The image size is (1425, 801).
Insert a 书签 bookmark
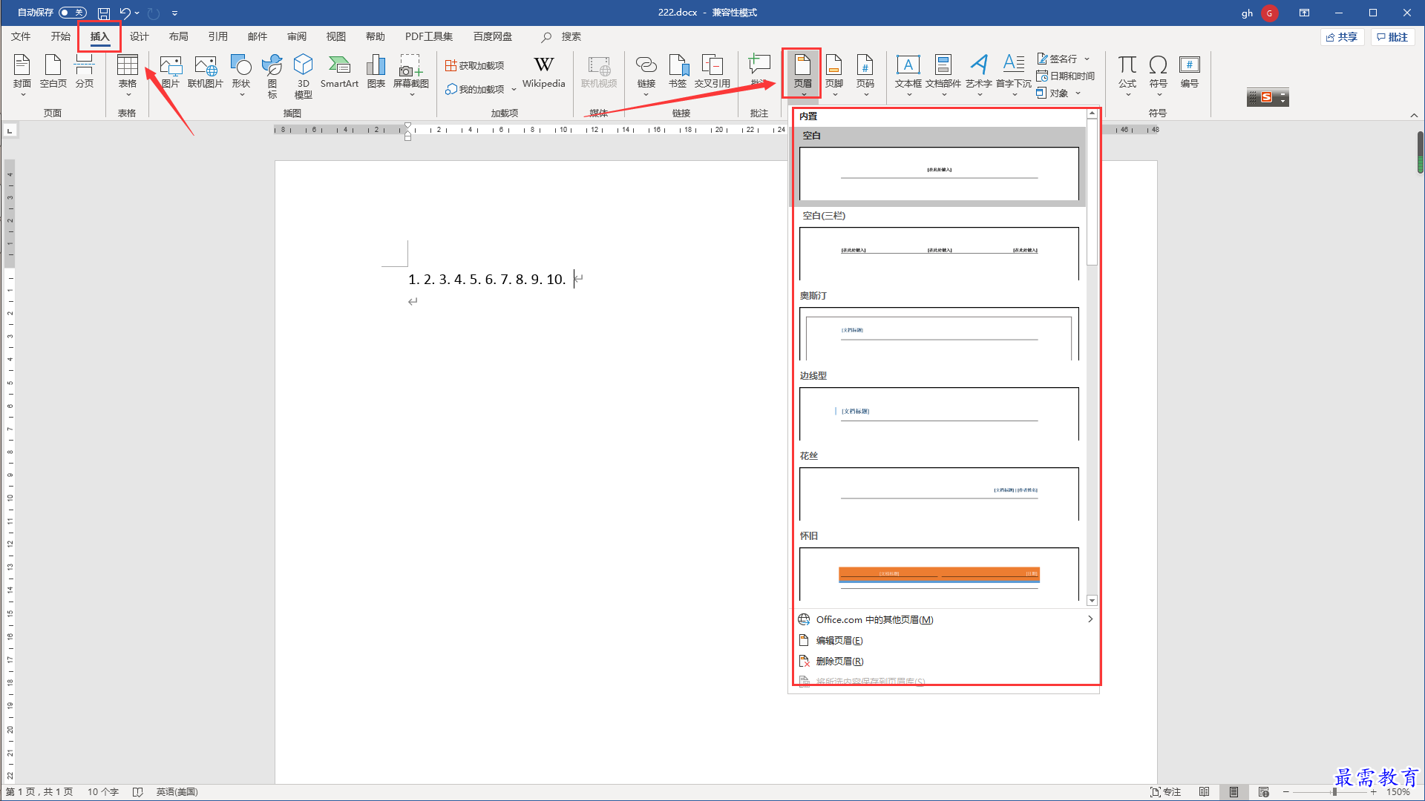pos(678,72)
